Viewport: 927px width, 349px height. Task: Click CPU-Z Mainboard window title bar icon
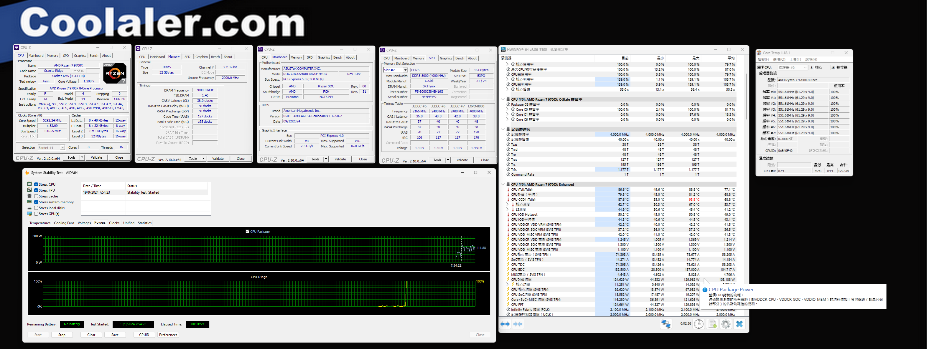(x=260, y=49)
